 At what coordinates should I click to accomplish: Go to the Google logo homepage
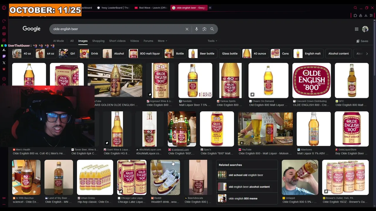pyautogui.click(x=31, y=29)
